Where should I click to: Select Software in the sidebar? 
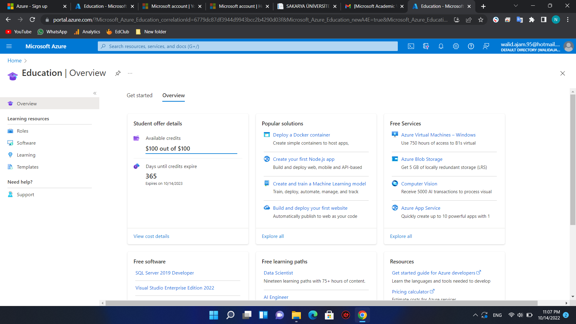[x=26, y=143]
